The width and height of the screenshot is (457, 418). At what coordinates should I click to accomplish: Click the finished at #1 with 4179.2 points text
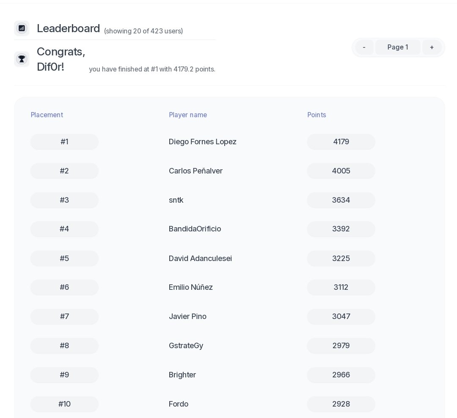click(152, 69)
